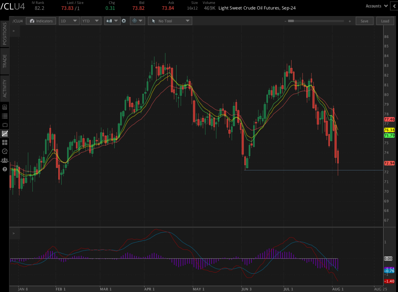This screenshot has height=292, width=398.
Task: Click the help question mark icon
Action: pyautogui.click(x=5, y=169)
